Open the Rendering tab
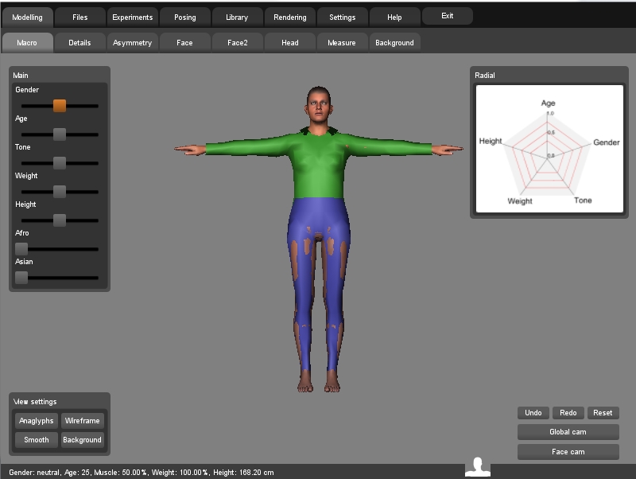Image resolution: width=636 pixels, height=479 pixels. pos(290,17)
